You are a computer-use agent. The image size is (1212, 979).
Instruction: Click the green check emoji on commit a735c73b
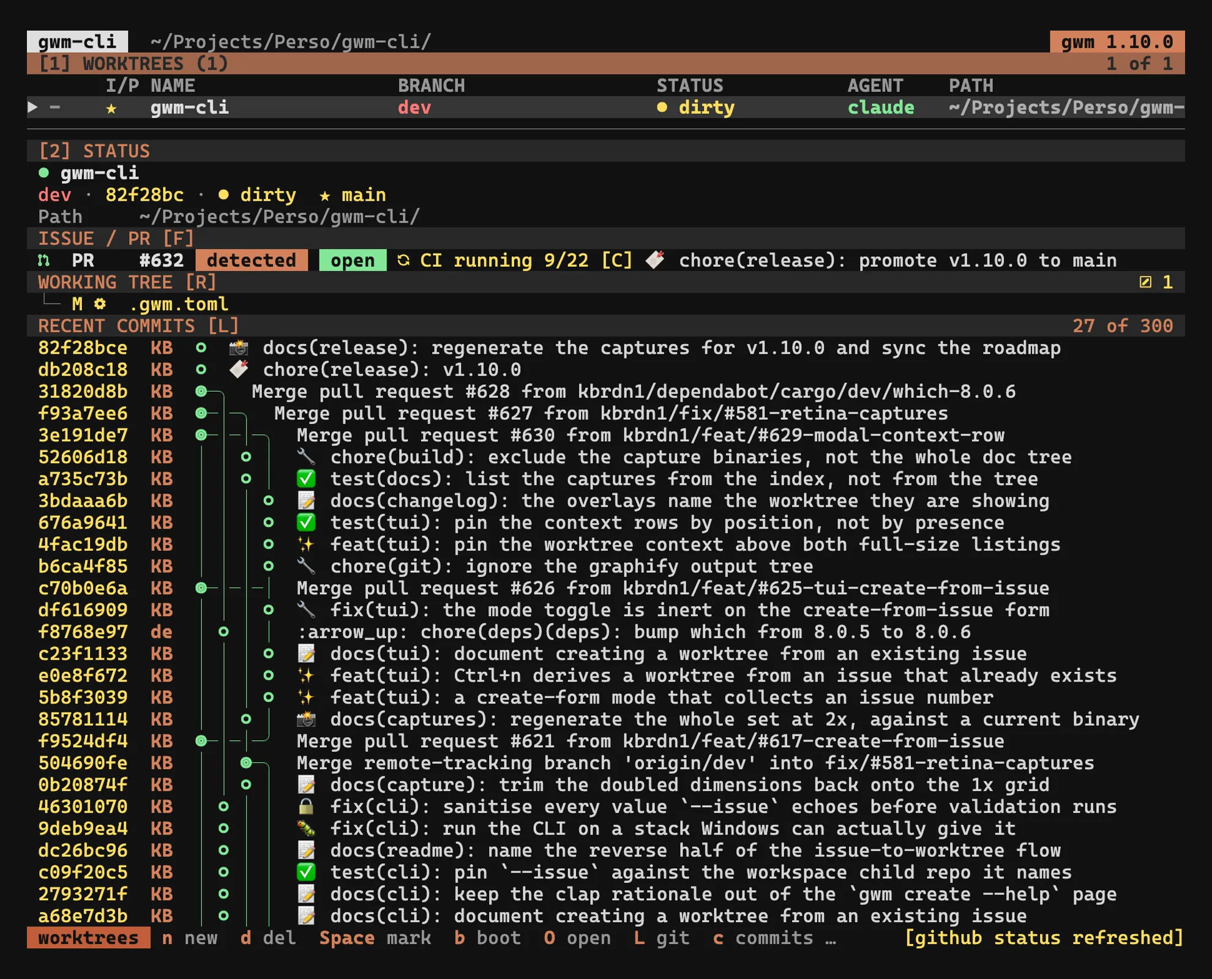click(305, 479)
